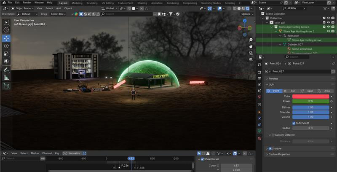Select the Add Cube tool
The width and height of the screenshot is (337, 172).
(6, 86)
